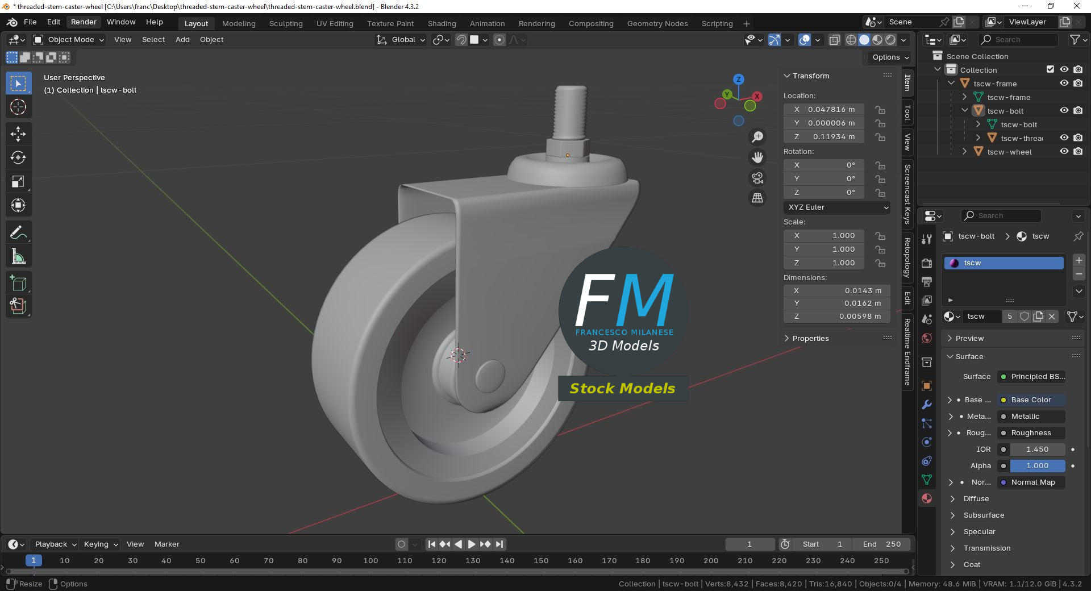Toggle the camera view icon
The width and height of the screenshot is (1091, 591).
pyautogui.click(x=757, y=178)
